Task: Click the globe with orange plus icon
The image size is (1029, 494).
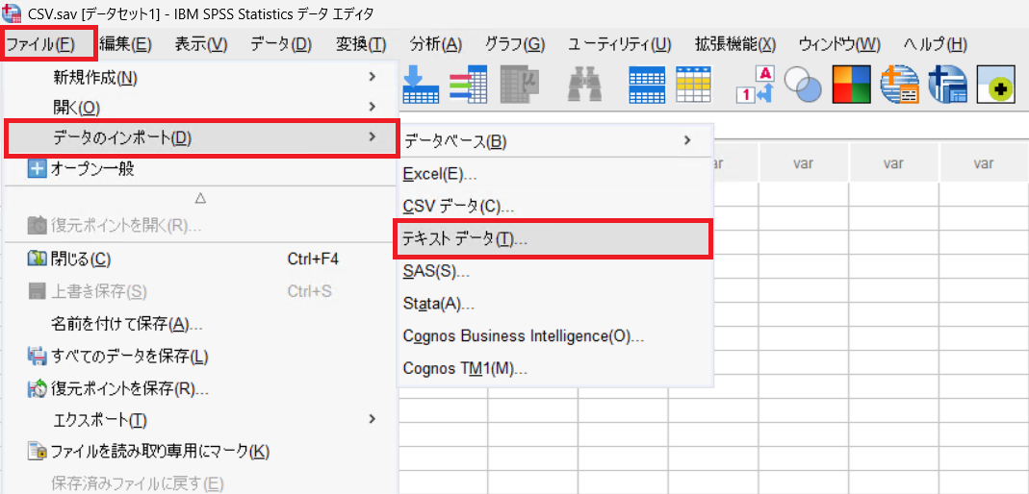Action: pyautogui.click(x=900, y=85)
